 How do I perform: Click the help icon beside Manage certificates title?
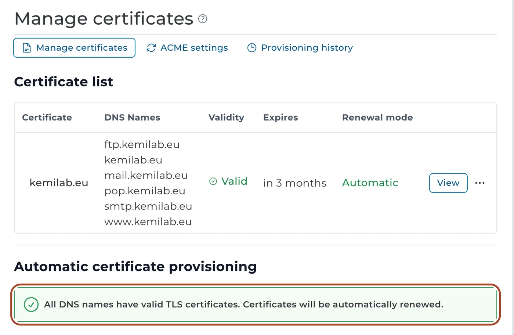click(203, 19)
